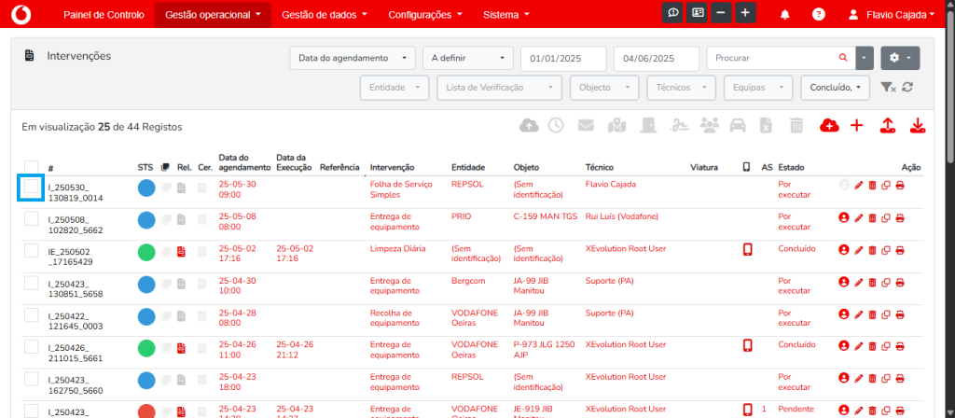The width and height of the screenshot is (955, 418).
Task: Click the plus button in top bar
Action: pos(745,13)
